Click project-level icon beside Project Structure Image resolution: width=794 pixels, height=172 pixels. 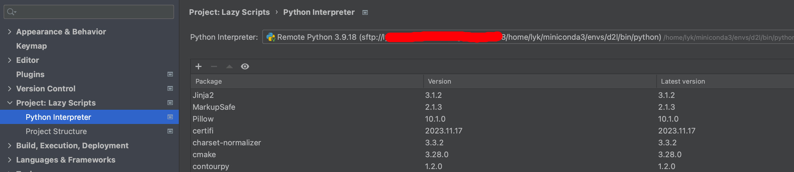tap(170, 131)
